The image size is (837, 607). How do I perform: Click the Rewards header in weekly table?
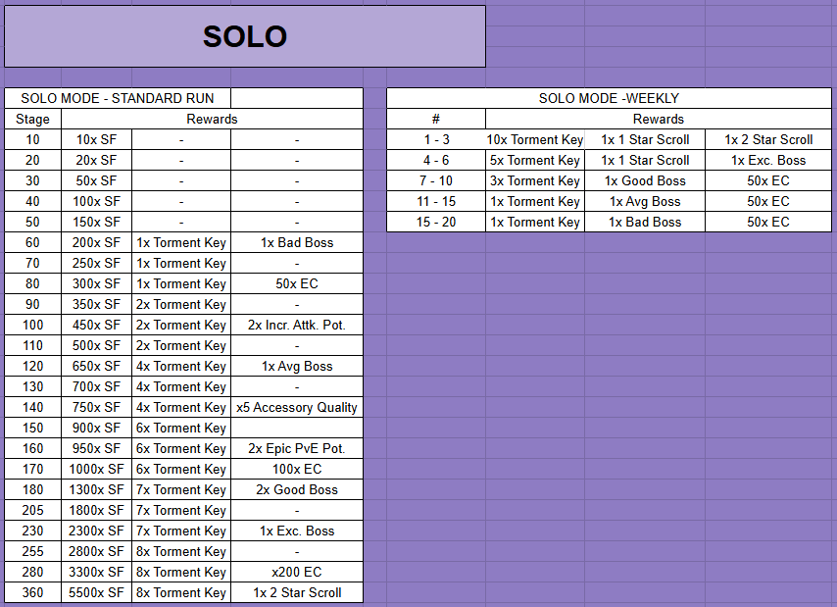coord(658,119)
